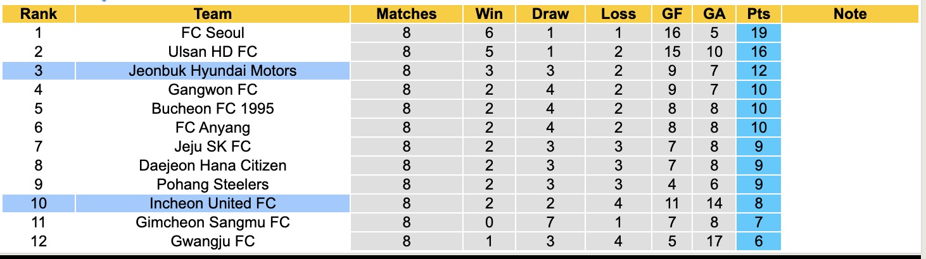
Task: Click the Gwangju FC team name
Action: (x=213, y=241)
